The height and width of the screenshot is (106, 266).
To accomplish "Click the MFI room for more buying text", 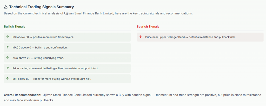I will pyautogui.click(x=52, y=79).
